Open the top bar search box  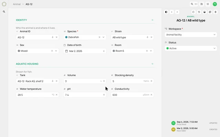[194, 4]
